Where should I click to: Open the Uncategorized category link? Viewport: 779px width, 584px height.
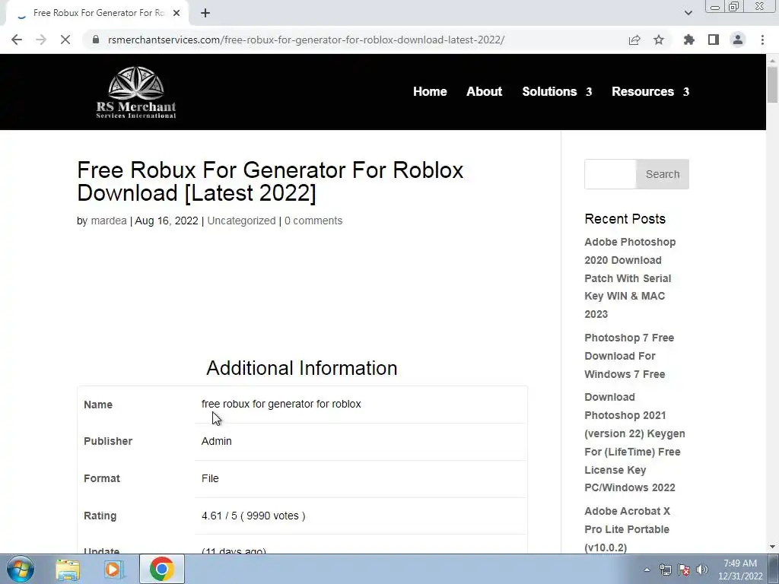(241, 221)
